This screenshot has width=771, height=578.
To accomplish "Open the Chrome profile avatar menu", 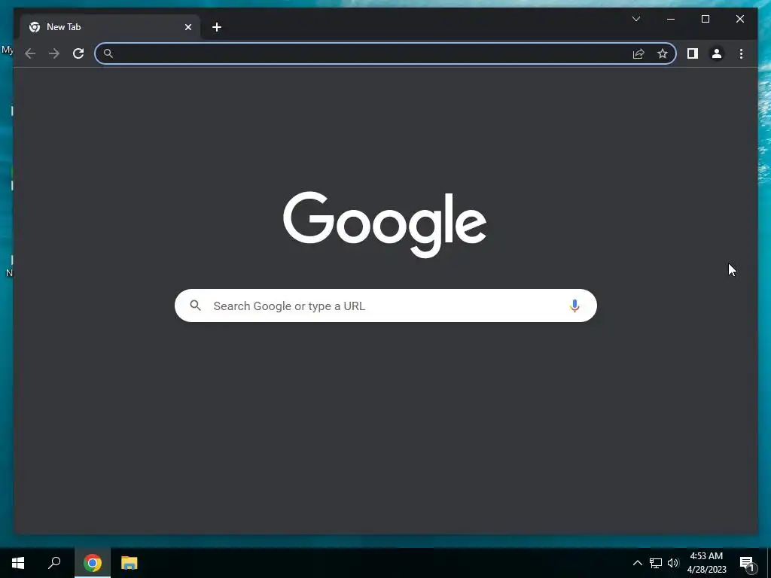I will [717, 53].
